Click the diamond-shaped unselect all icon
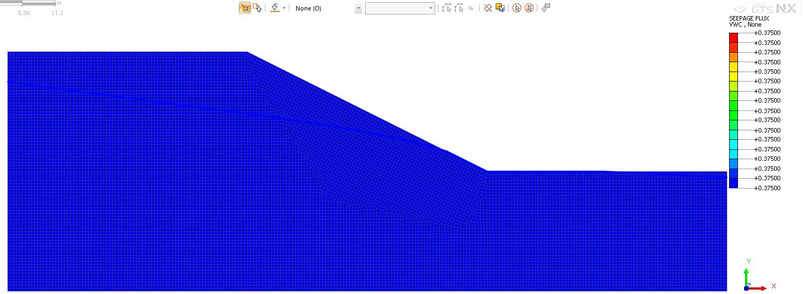The height and width of the screenshot is (294, 803). tap(487, 8)
